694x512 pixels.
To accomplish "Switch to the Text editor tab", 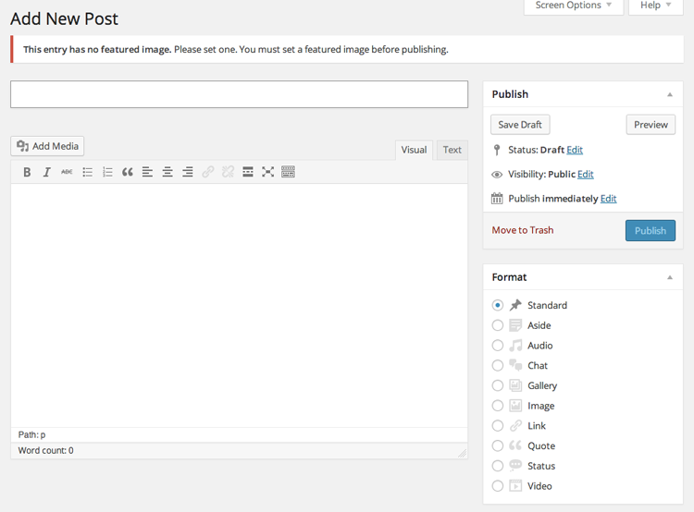I will (x=452, y=150).
